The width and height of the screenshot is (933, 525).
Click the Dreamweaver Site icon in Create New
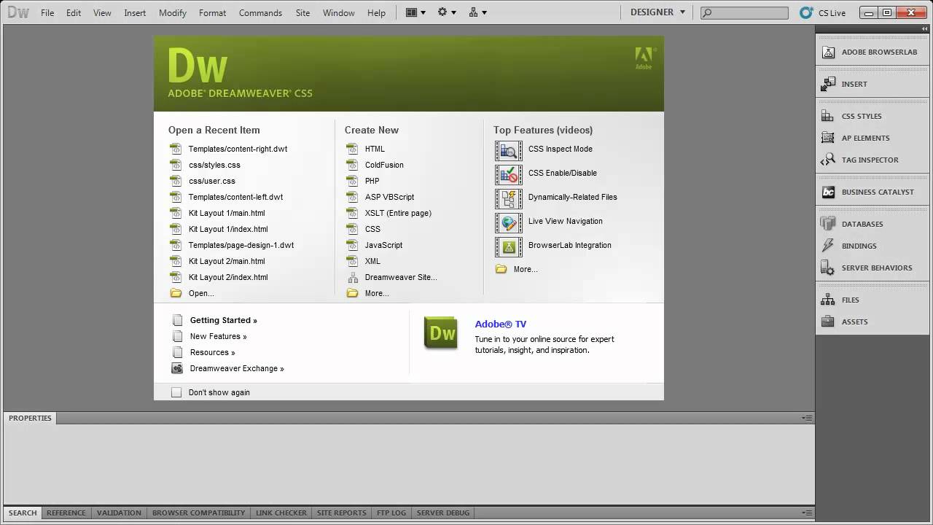[x=353, y=277]
